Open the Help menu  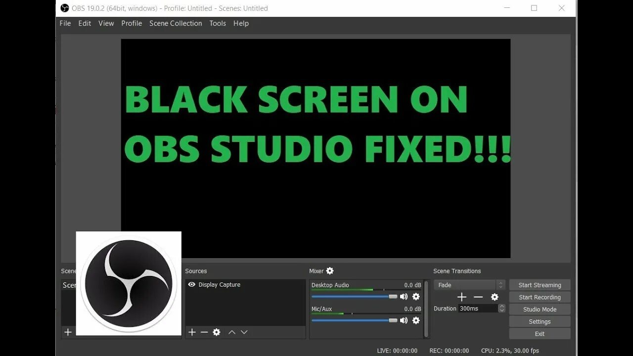pyautogui.click(x=241, y=23)
